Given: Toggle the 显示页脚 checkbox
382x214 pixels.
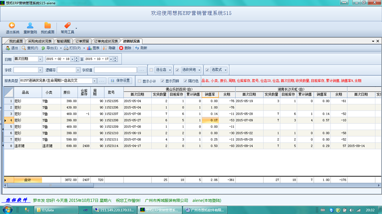Looking at the screenshot, I should coord(162,81).
